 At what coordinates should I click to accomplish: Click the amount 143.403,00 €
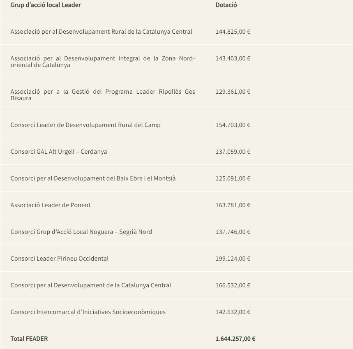click(233, 58)
